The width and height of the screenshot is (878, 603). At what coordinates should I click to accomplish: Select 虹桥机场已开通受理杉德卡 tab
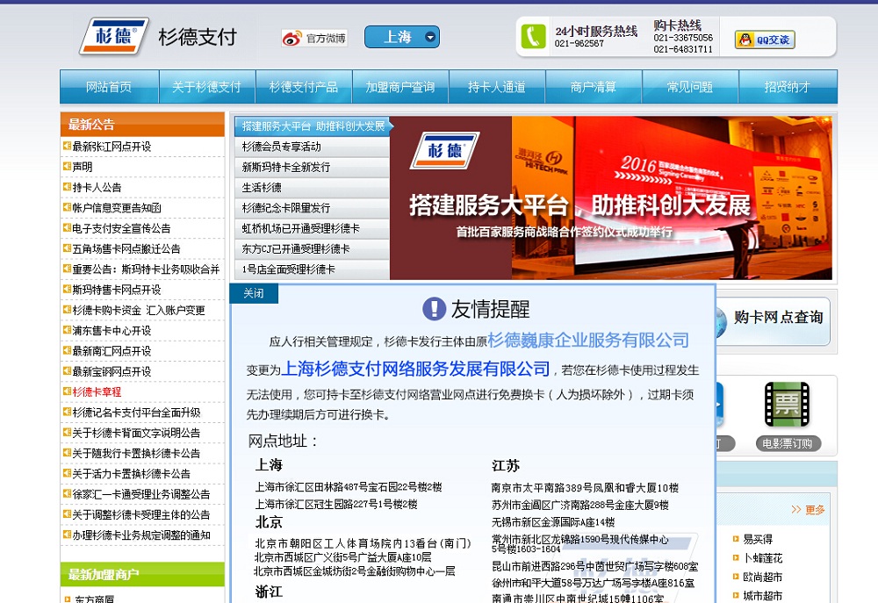pos(312,228)
